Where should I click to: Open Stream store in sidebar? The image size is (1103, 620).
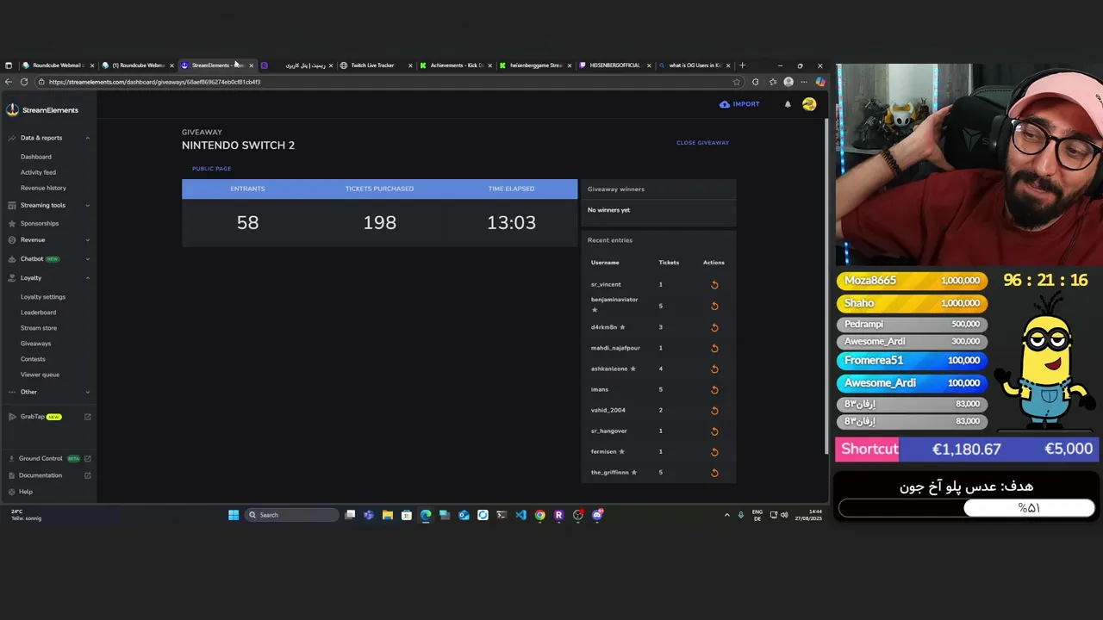click(x=39, y=328)
